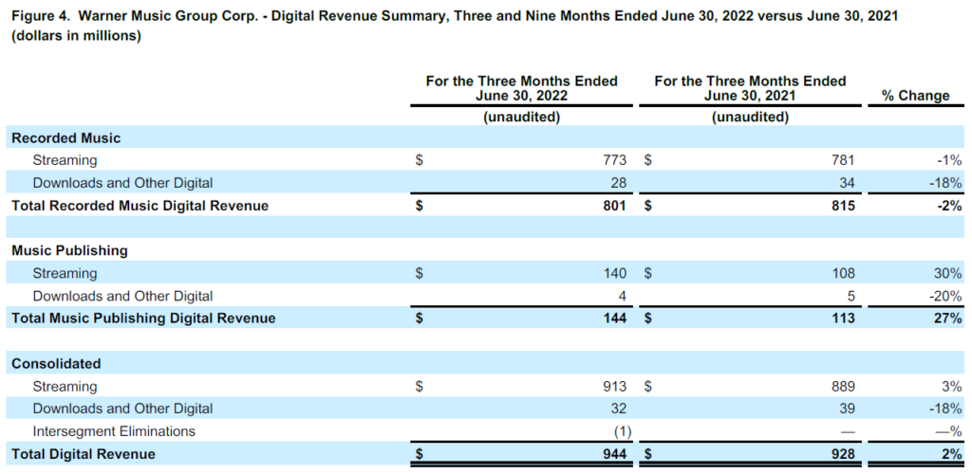The height and width of the screenshot is (474, 972).
Task: Click 'Streaming' under Music Publishing
Action: [65, 273]
